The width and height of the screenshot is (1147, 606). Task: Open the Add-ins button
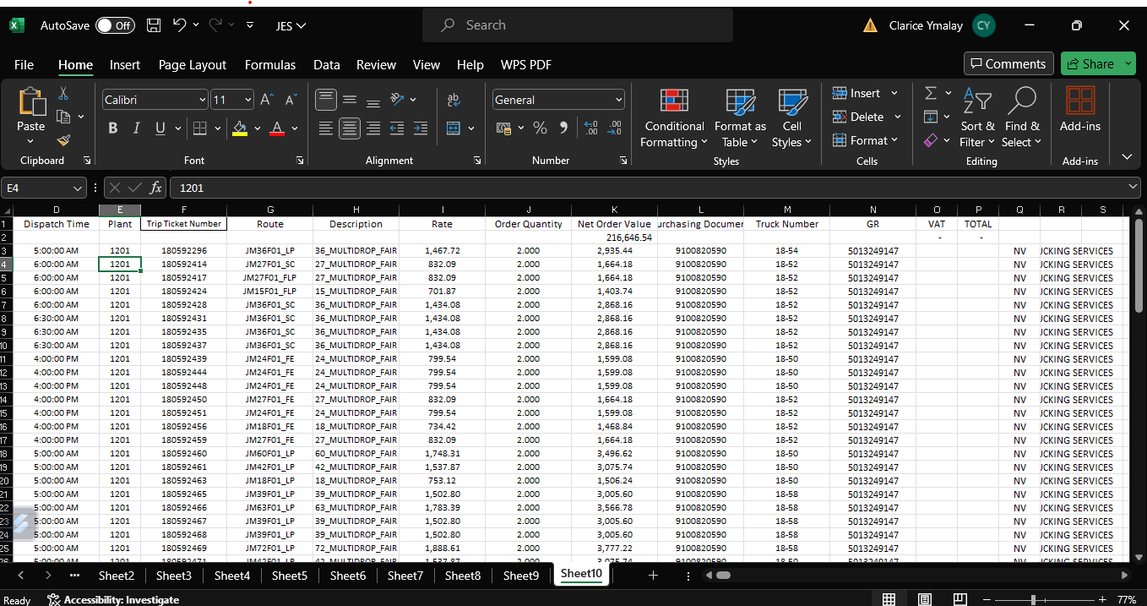[1079, 110]
